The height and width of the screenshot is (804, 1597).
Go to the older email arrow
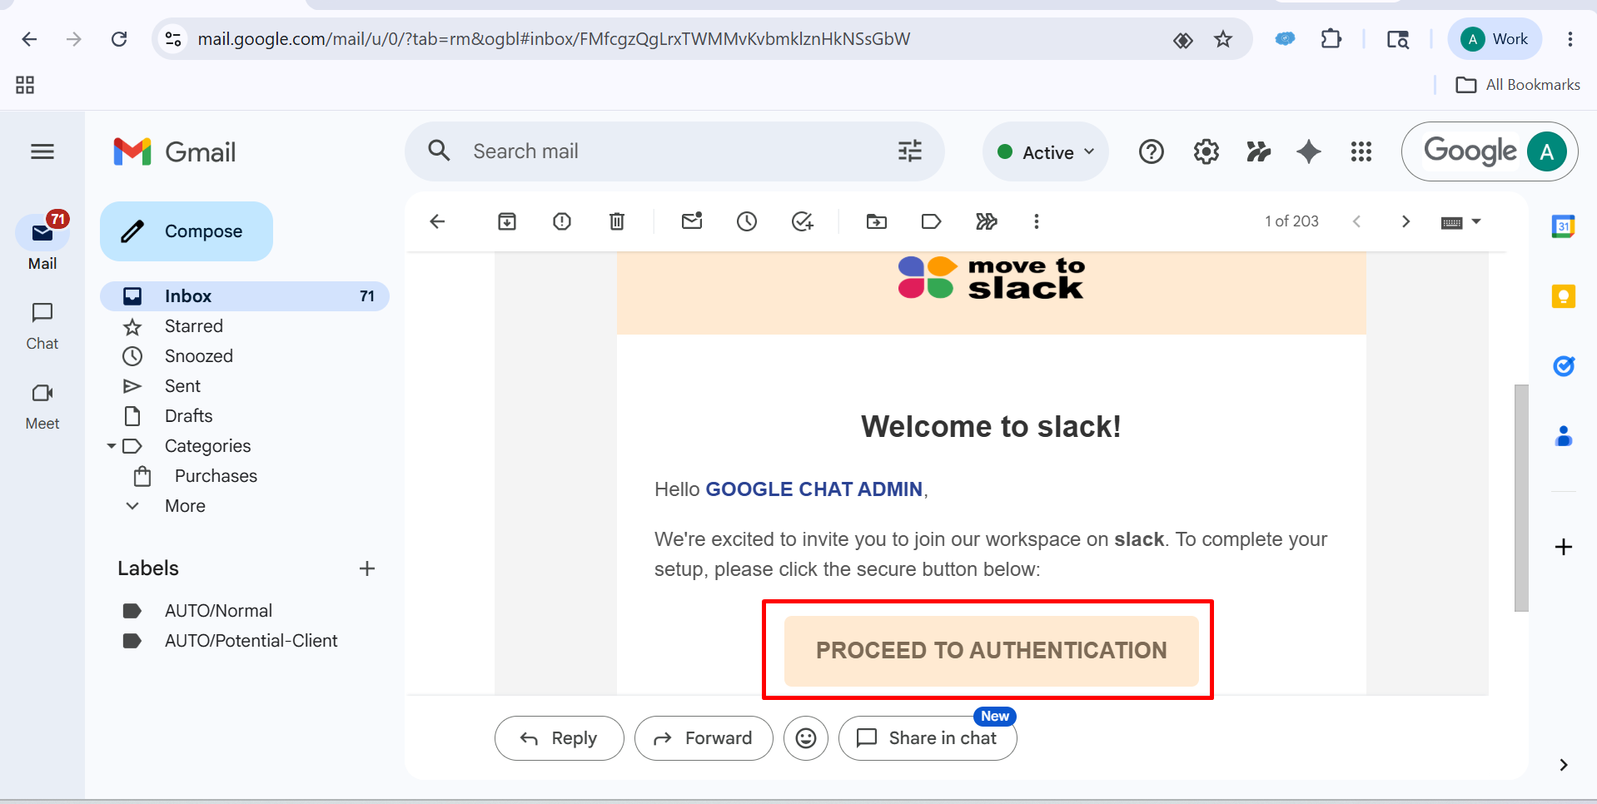[1405, 221]
